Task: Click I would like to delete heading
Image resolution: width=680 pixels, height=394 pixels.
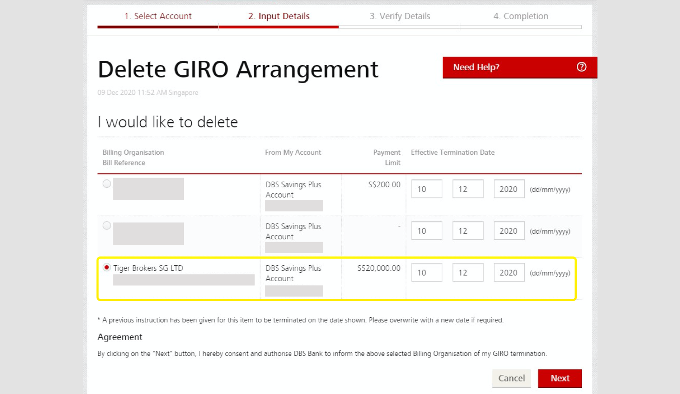Action: (x=168, y=122)
